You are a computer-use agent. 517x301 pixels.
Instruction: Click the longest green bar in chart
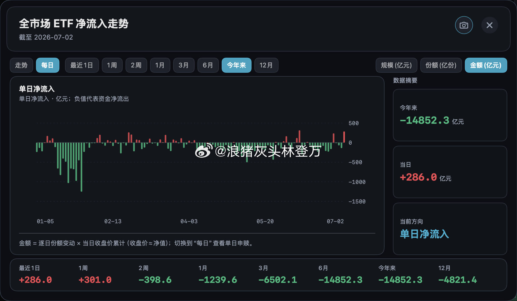(x=81, y=167)
